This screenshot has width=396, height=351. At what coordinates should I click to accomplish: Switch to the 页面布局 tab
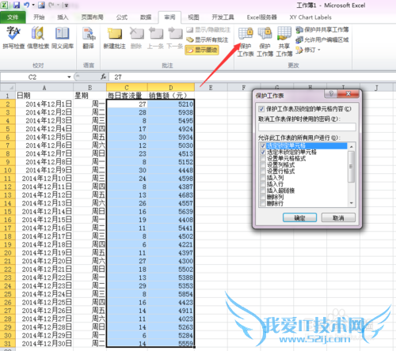point(93,17)
